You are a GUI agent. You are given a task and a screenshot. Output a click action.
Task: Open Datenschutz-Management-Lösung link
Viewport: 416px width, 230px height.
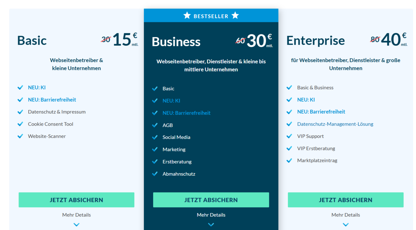[x=335, y=124]
